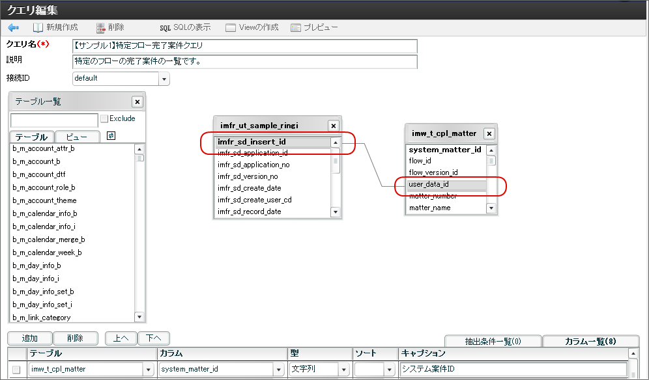Click the table list scrollbar down arrow
This screenshot has height=380, width=649.
point(139,317)
